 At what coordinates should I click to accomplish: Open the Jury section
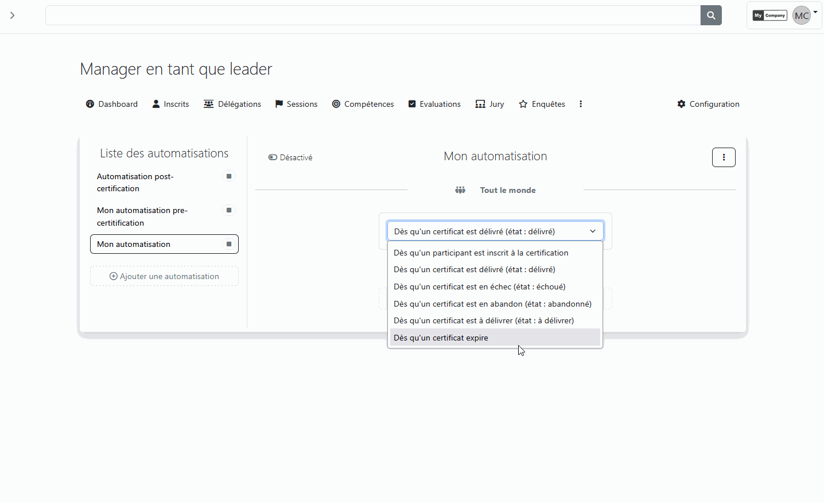pyautogui.click(x=489, y=104)
